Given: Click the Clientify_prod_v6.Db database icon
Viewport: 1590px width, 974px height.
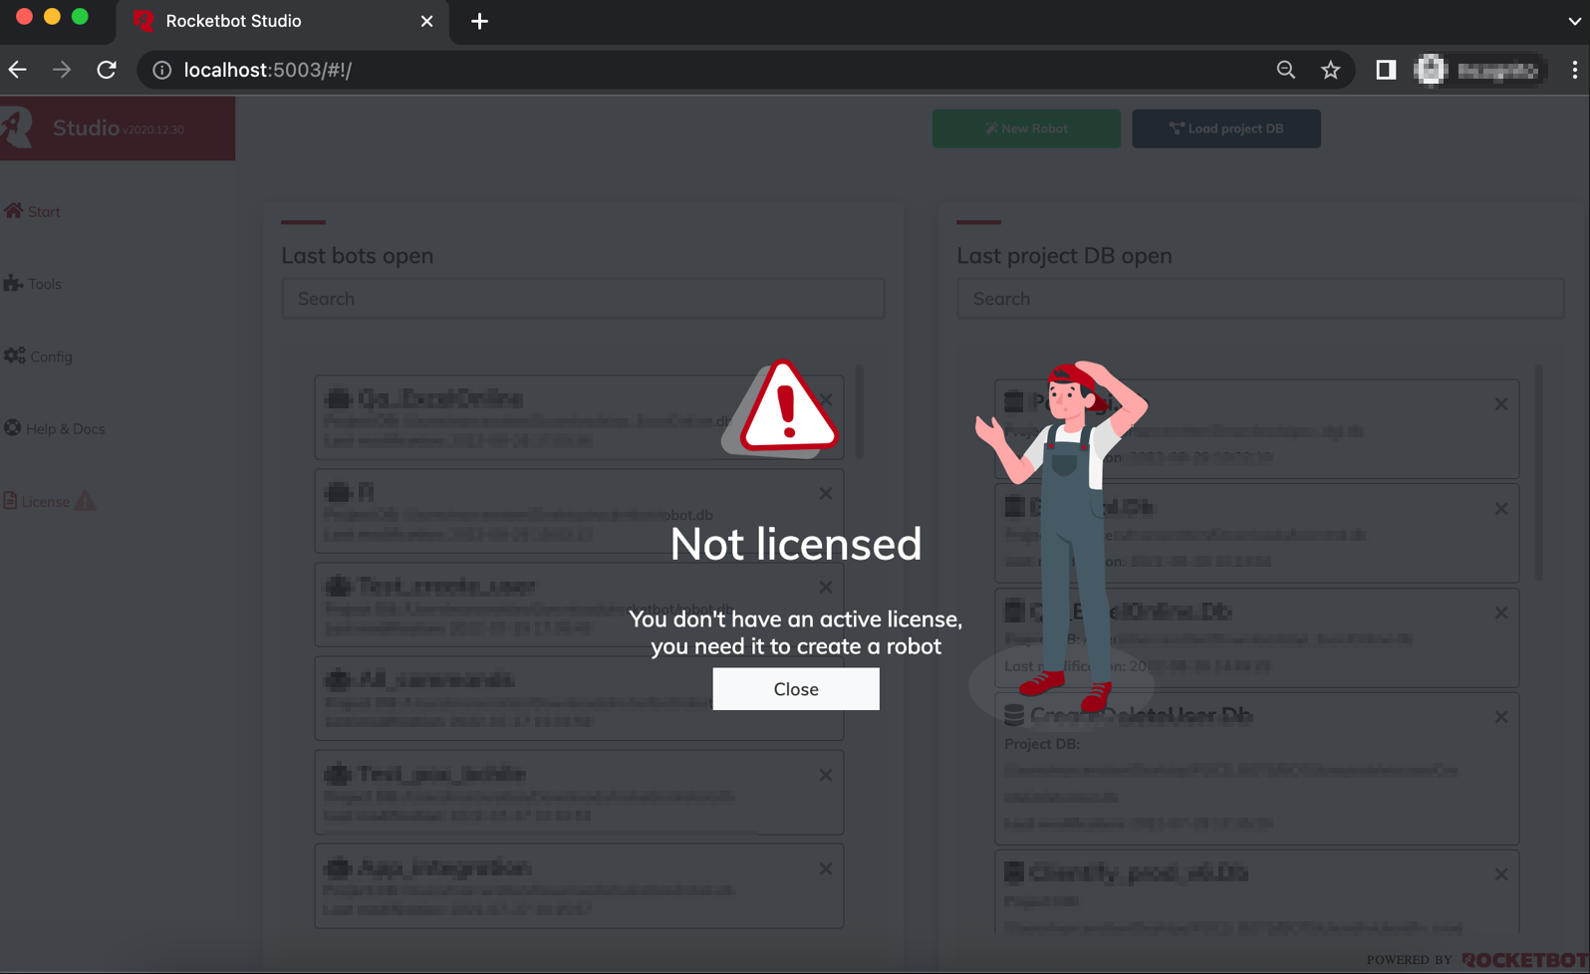Looking at the screenshot, I should [x=1014, y=872].
